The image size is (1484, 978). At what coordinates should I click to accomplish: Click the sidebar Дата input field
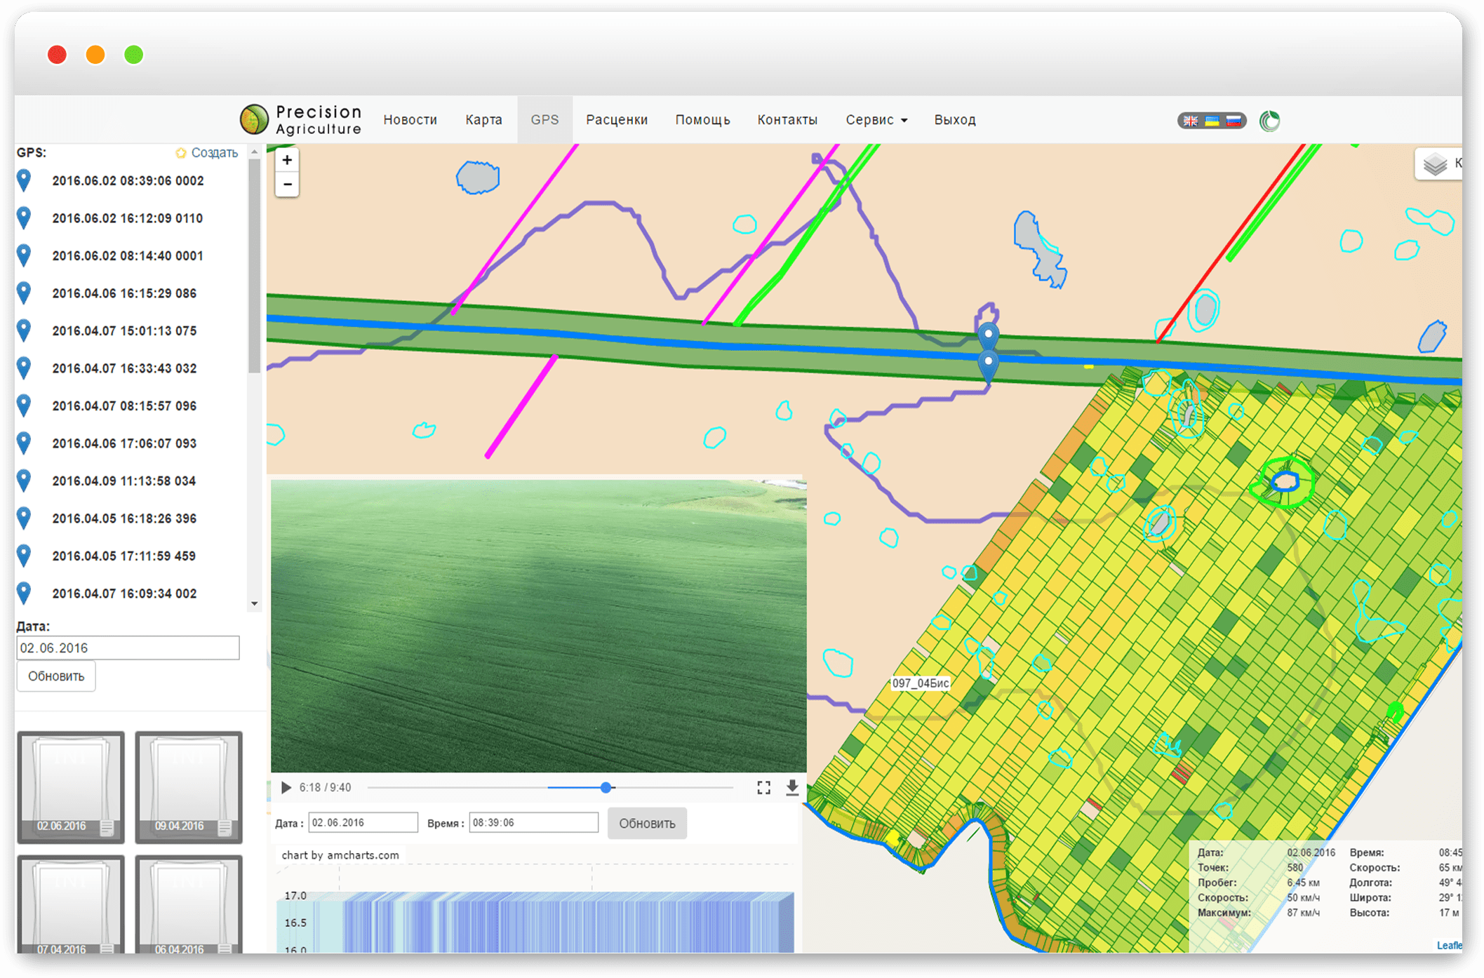[x=128, y=648]
